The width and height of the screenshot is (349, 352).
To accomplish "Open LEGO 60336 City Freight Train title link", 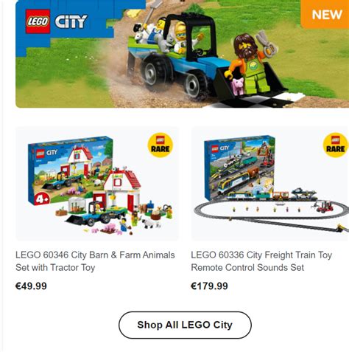I will coord(261,261).
